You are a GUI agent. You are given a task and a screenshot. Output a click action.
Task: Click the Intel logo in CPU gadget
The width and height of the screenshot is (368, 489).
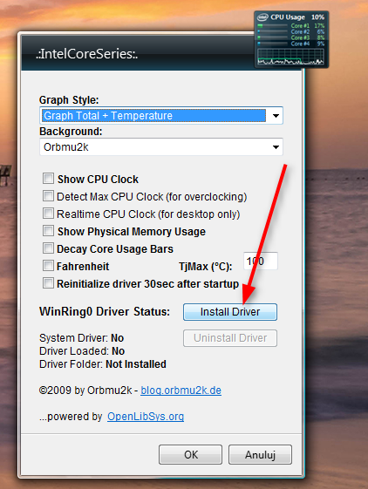click(262, 17)
